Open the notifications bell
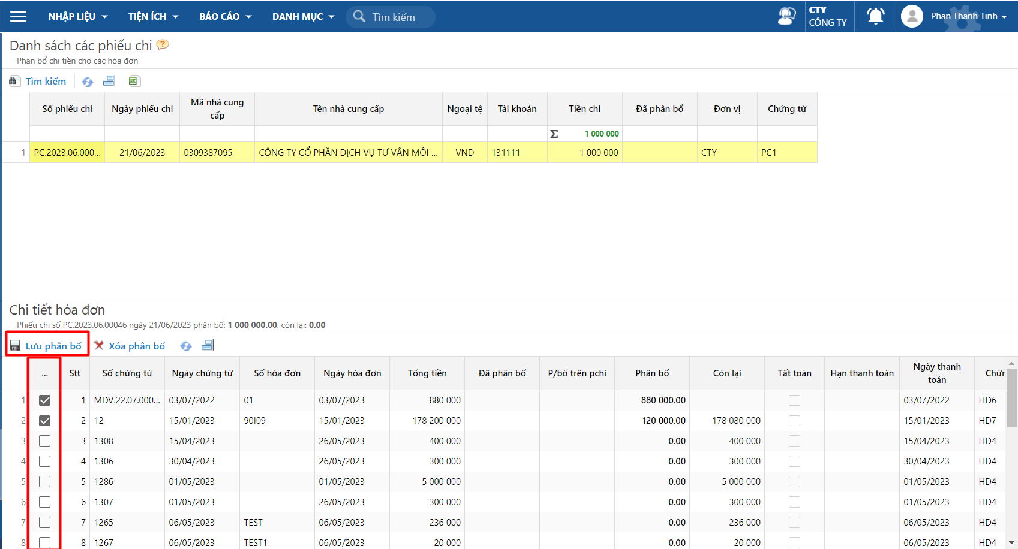Image resolution: width=1018 pixels, height=549 pixels. point(876,16)
